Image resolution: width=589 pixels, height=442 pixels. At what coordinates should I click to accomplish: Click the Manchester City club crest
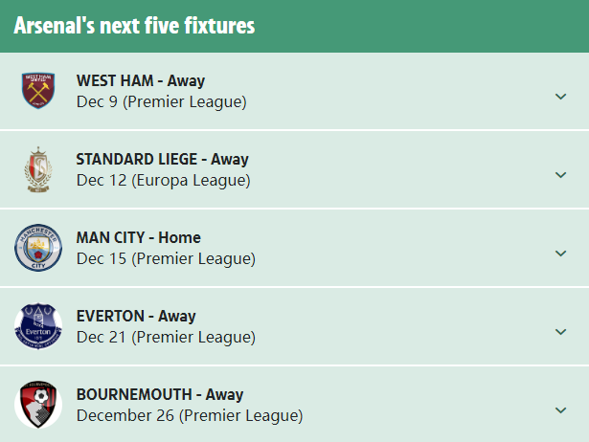pos(38,248)
